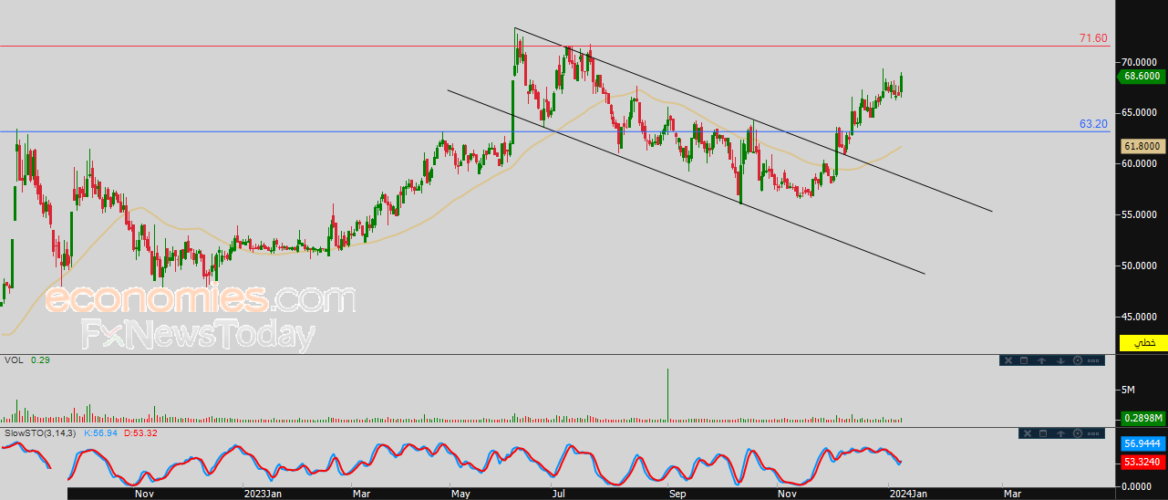The image size is (1168, 500).
Task: Select the blue 63.20 horizontal line label
Action: pos(1093,123)
